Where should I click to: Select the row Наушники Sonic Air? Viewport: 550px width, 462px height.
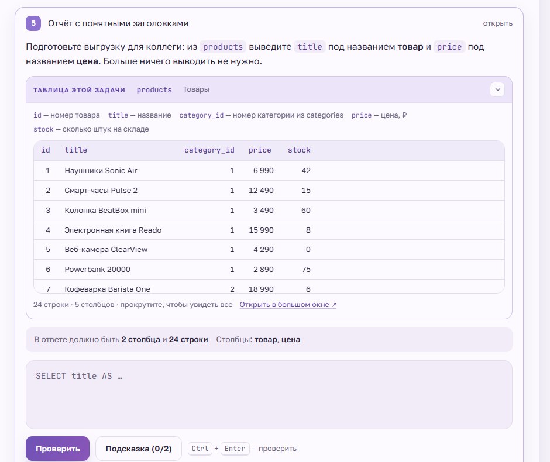point(269,171)
